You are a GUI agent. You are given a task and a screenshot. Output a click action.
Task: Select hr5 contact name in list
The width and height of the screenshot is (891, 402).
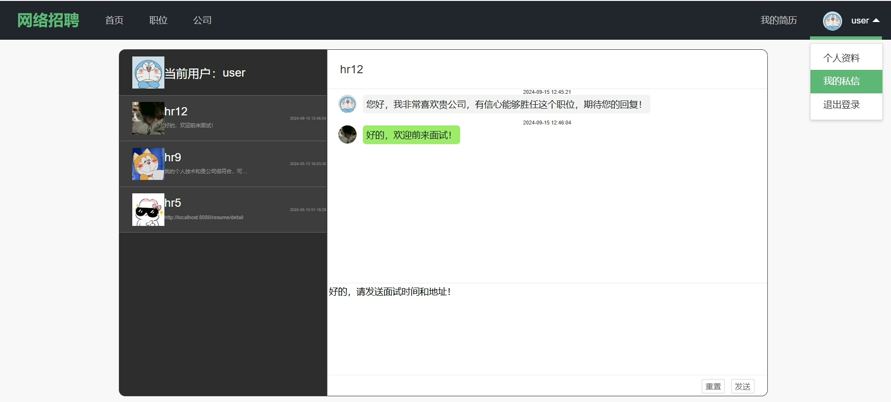[x=173, y=203]
